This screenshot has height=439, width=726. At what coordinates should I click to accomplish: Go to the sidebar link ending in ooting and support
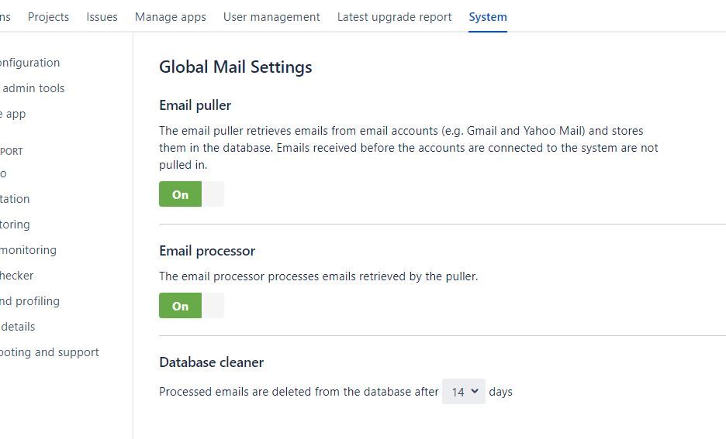[x=50, y=352]
